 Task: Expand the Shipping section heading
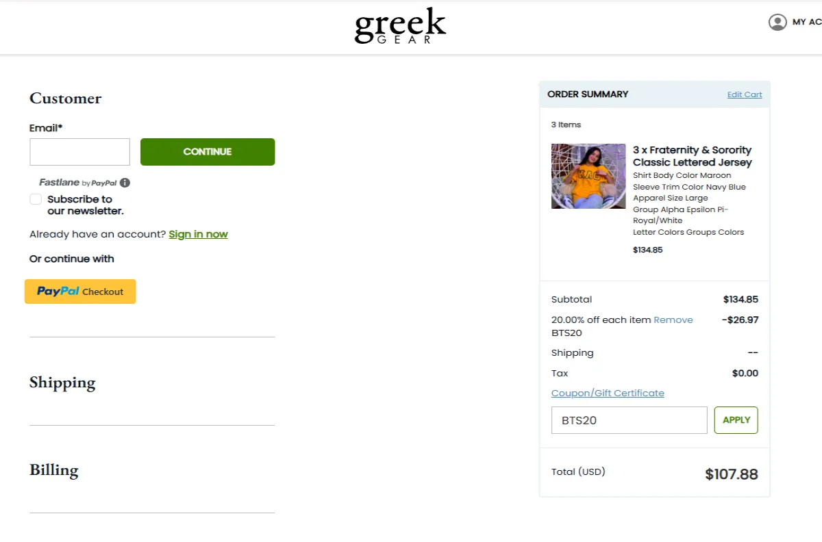click(62, 383)
